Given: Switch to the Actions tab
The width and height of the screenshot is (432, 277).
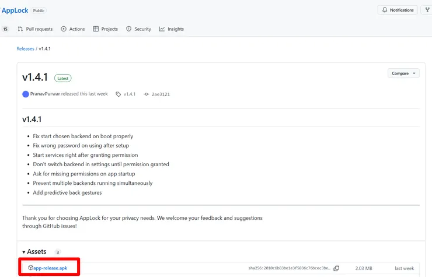Looking at the screenshot, I should tap(72, 29).
